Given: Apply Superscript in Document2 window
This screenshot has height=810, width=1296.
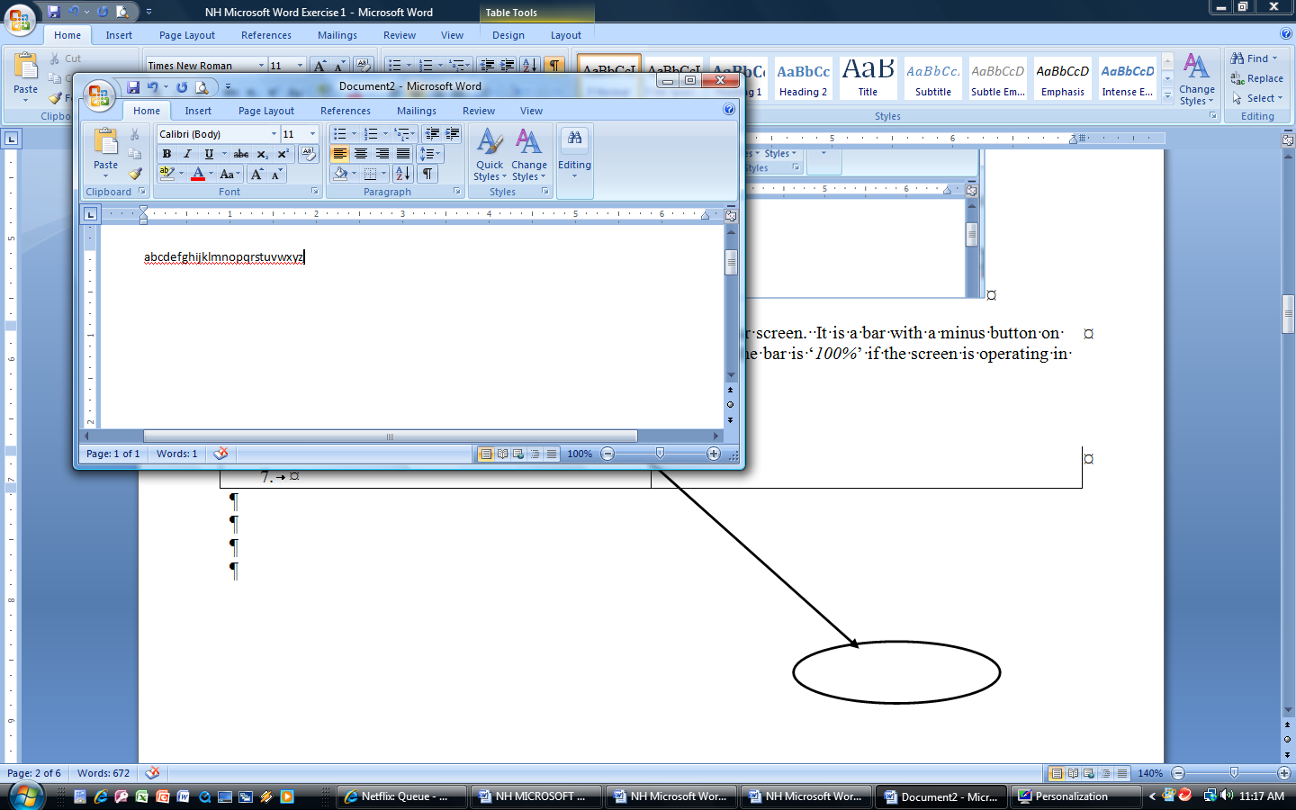Looking at the screenshot, I should point(283,154).
